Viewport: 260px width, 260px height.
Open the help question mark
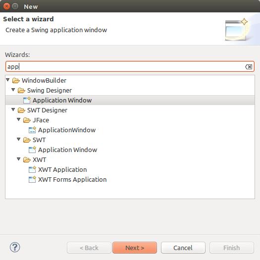[x=15, y=247]
